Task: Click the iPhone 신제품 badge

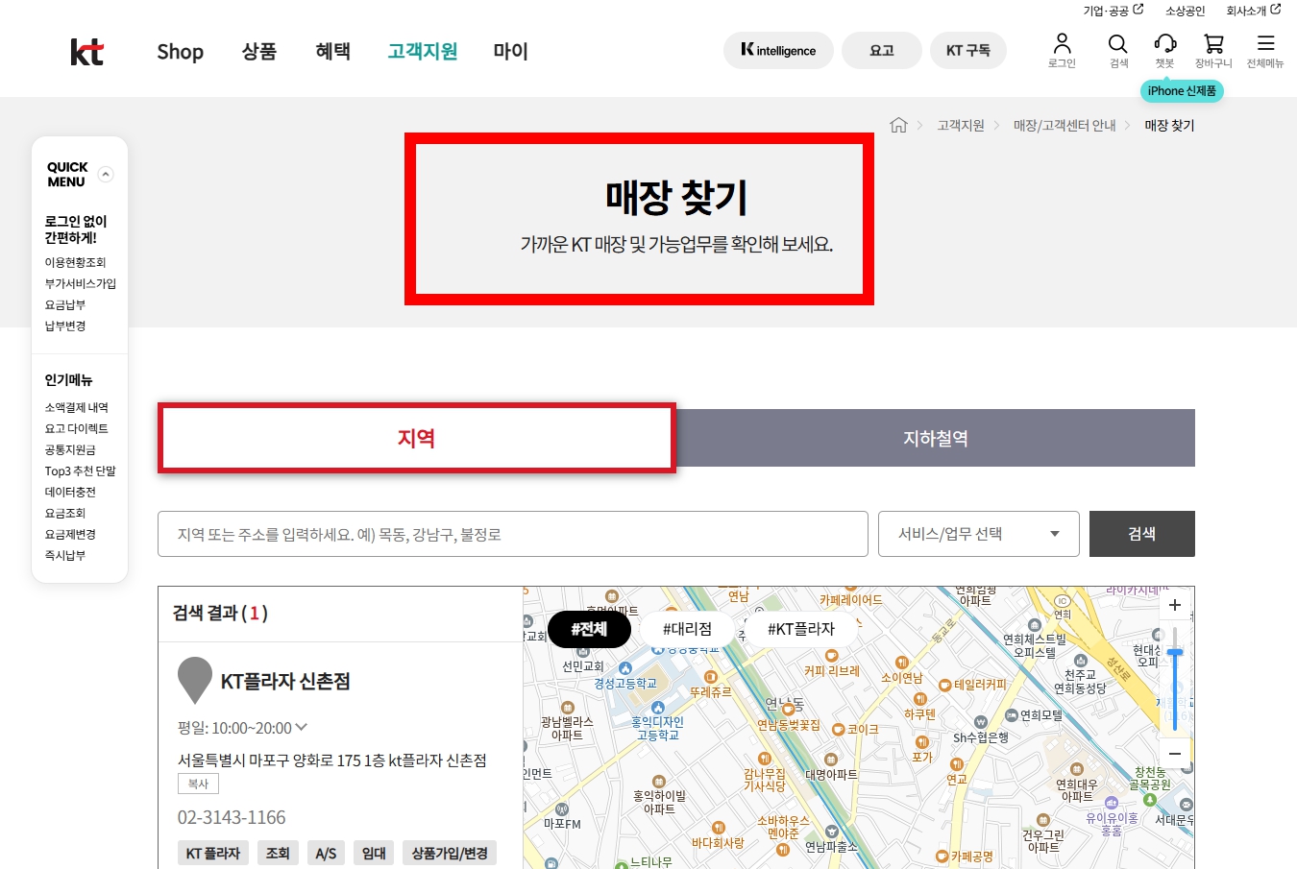Action: point(1182,90)
